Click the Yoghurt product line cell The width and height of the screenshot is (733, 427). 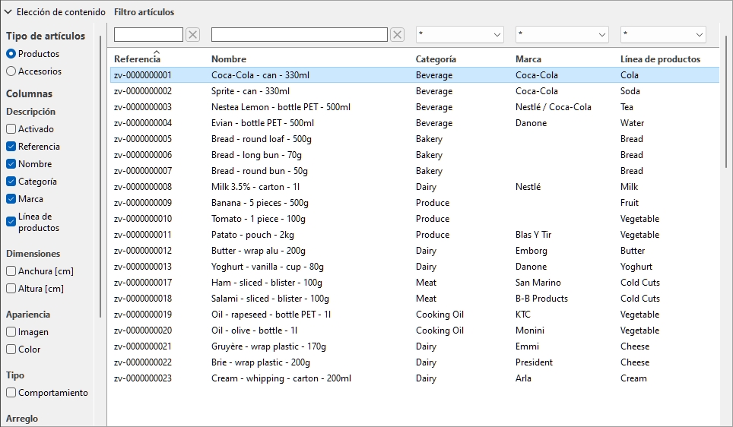636,266
